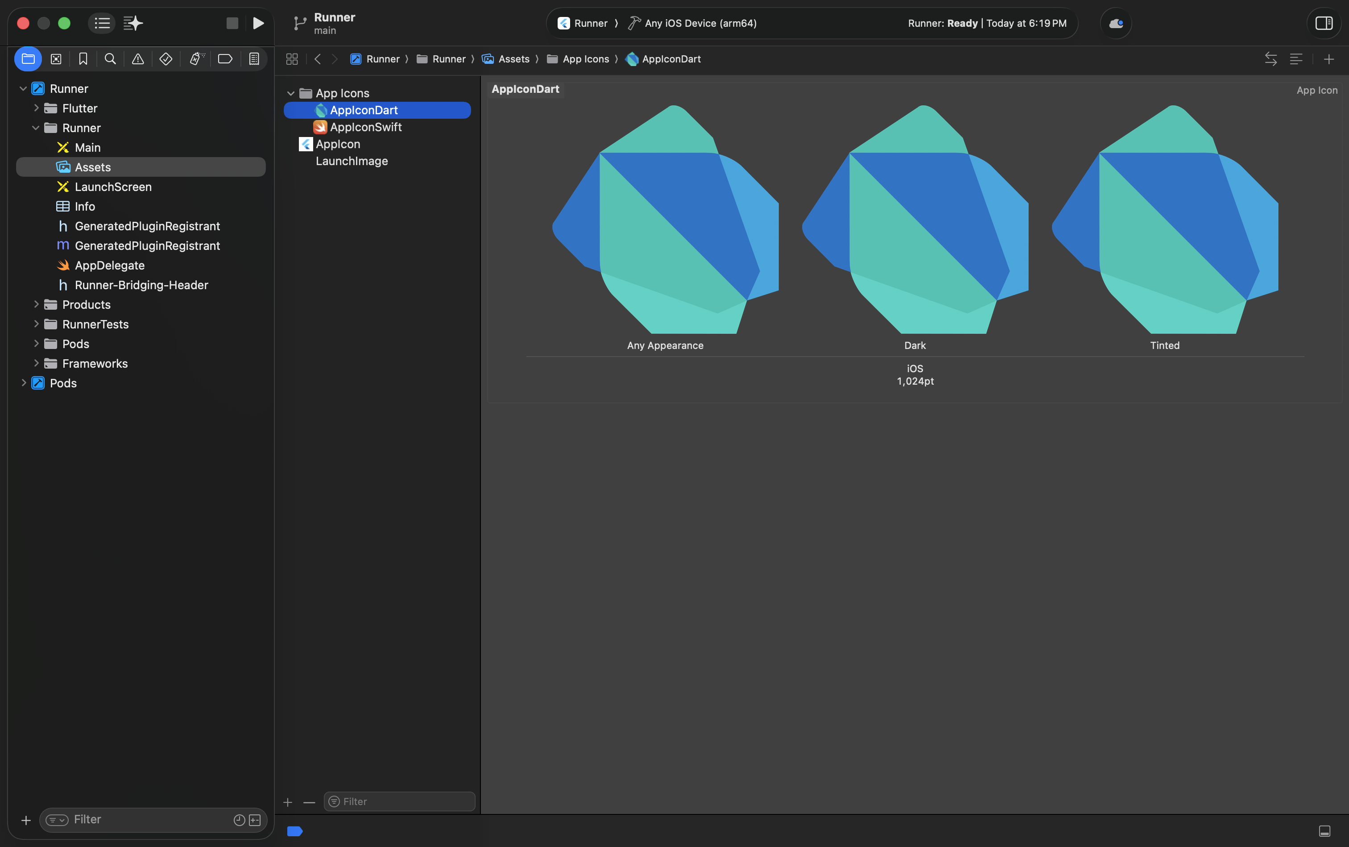Viewport: 1349px width, 847px height.
Task: Collapse the Runner project root
Action: coord(23,88)
